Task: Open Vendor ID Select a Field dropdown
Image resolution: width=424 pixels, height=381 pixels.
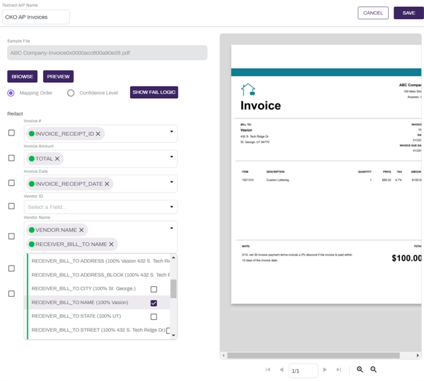Action: pos(101,207)
